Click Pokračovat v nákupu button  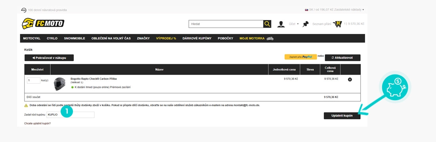coord(49,58)
